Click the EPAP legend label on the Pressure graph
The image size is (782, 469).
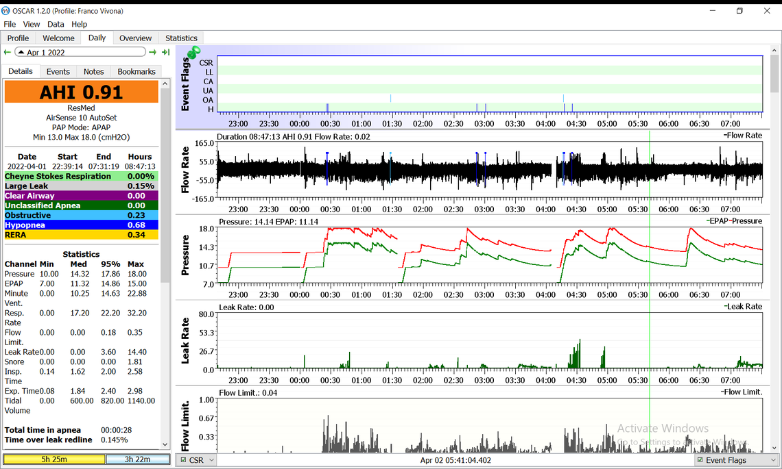click(x=719, y=220)
